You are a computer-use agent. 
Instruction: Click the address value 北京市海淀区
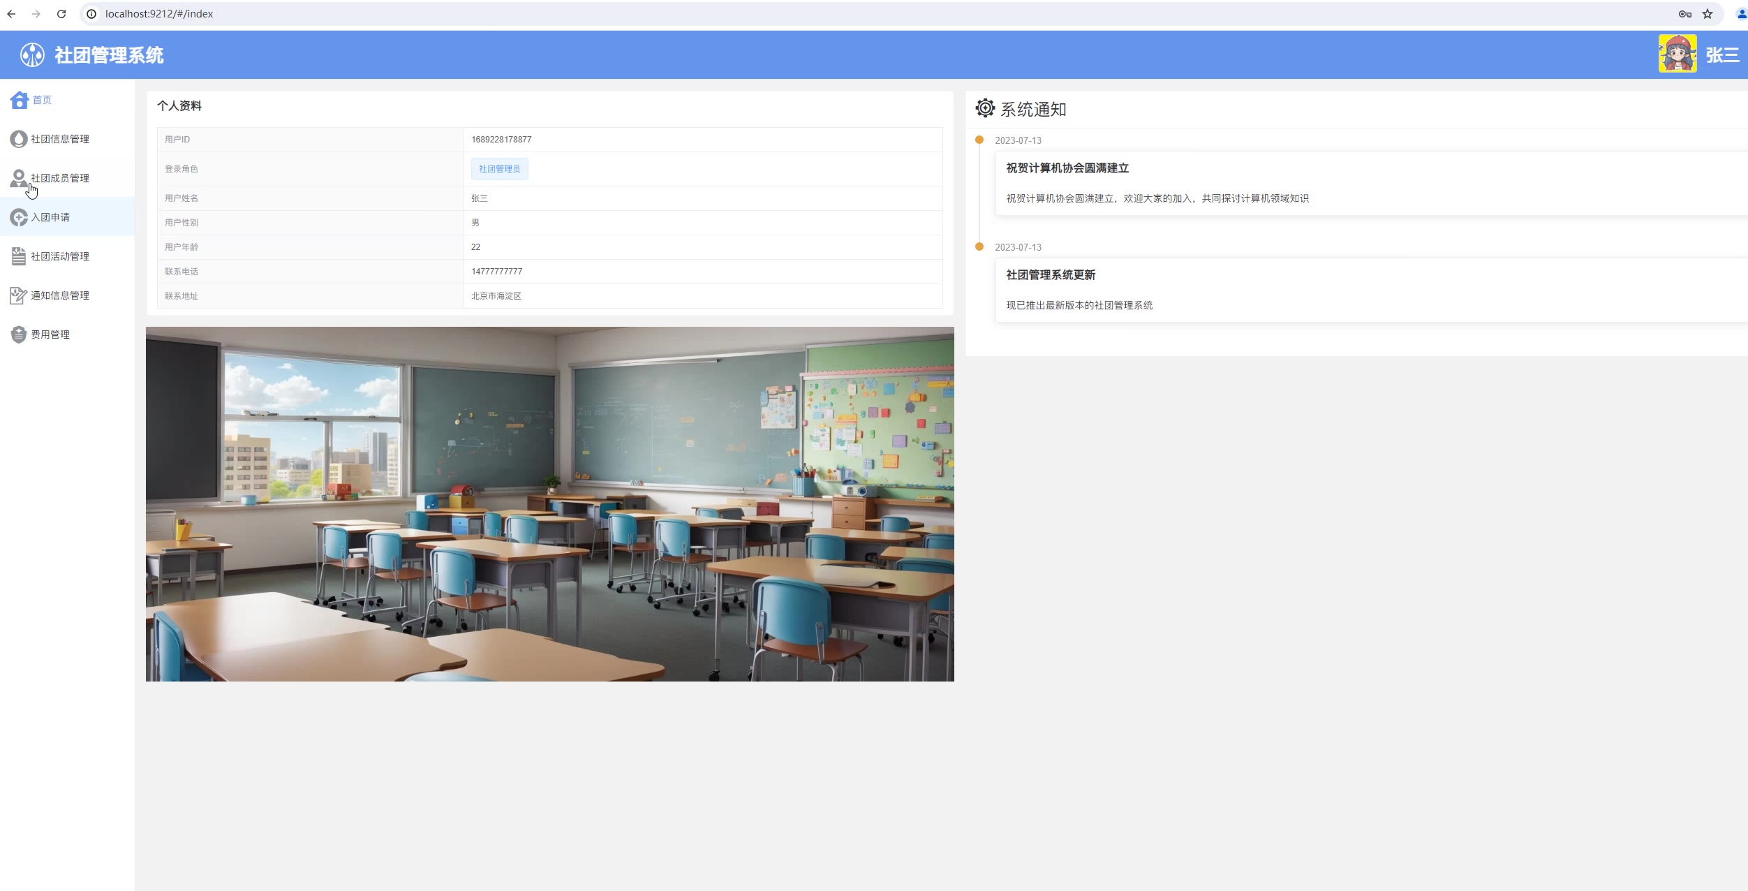pos(496,296)
